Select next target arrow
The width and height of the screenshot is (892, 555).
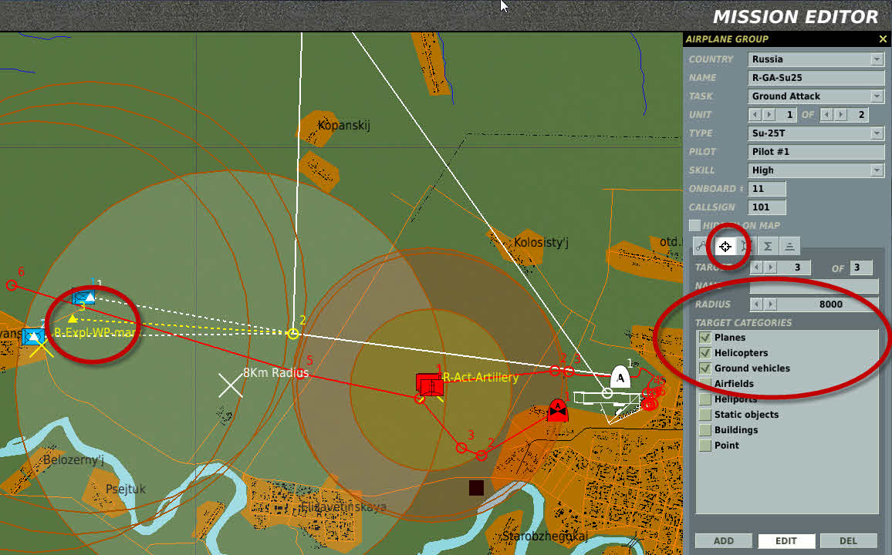click(x=770, y=267)
